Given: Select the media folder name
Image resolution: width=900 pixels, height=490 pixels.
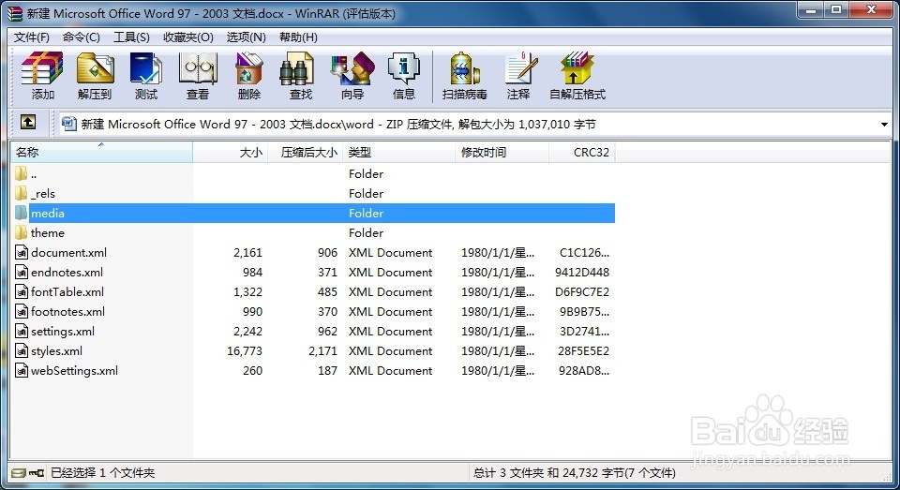Looking at the screenshot, I should [x=48, y=214].
